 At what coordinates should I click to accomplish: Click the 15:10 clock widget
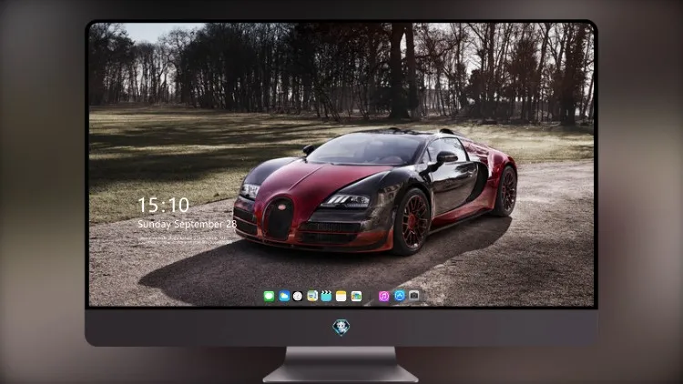(163, 205)
